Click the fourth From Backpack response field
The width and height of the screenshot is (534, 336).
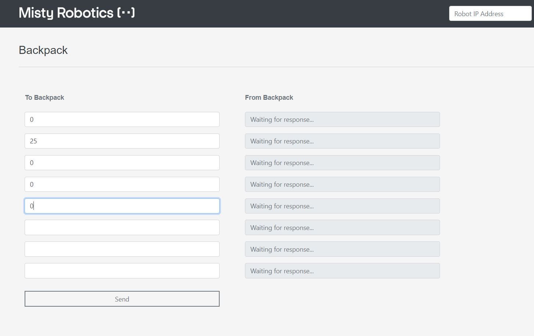tap(342, 185)
